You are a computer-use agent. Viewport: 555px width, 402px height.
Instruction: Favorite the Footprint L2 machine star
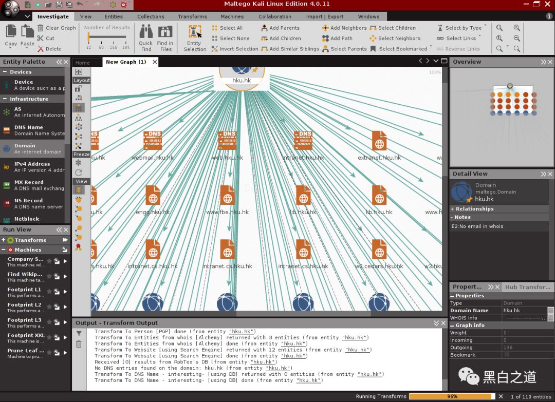pos(49,307)
